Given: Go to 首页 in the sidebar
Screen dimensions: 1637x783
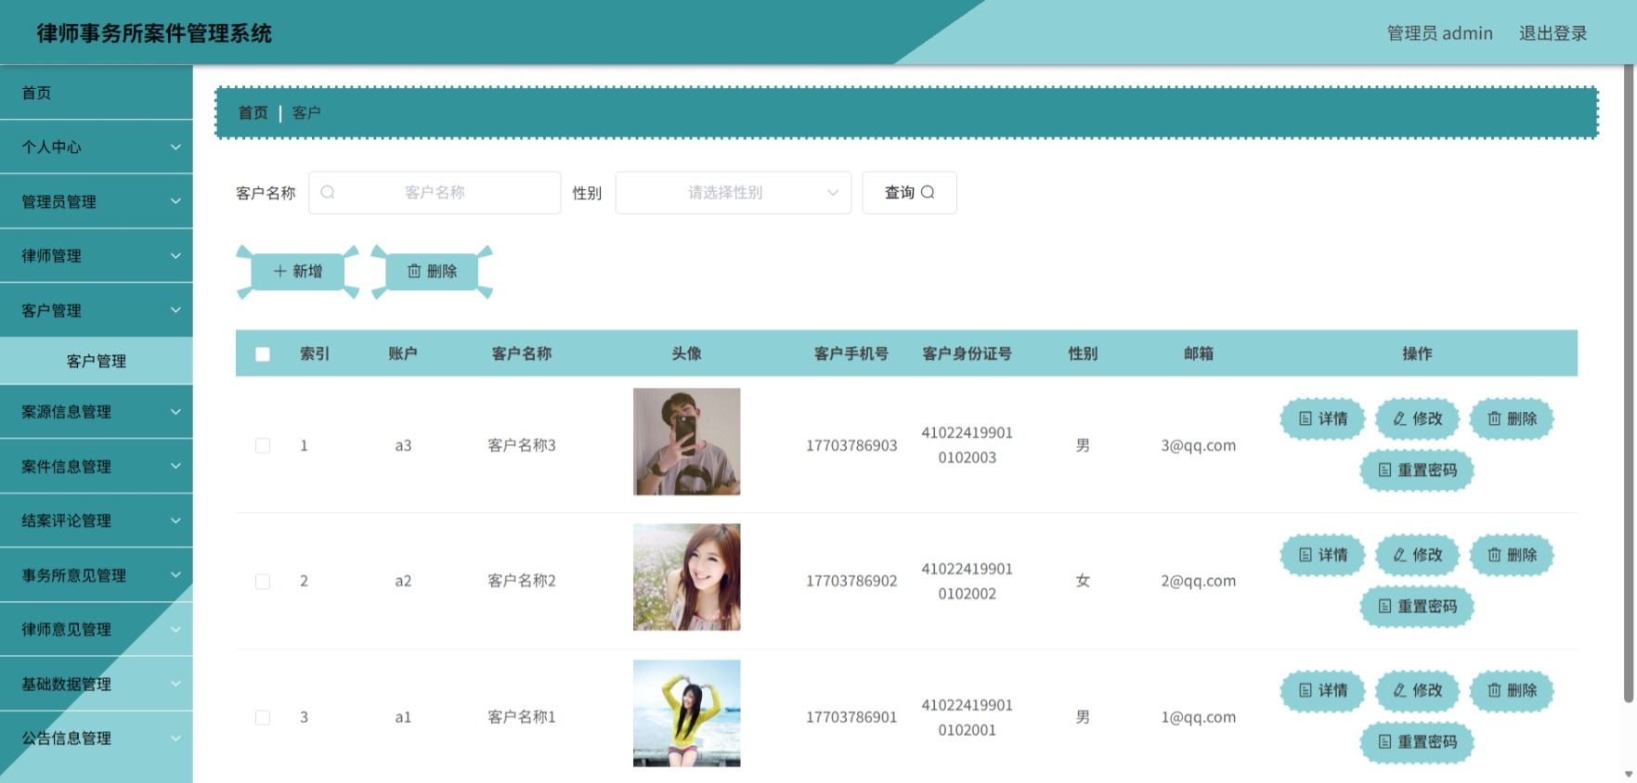Looking at the screenshot, I should coord(97,93).
